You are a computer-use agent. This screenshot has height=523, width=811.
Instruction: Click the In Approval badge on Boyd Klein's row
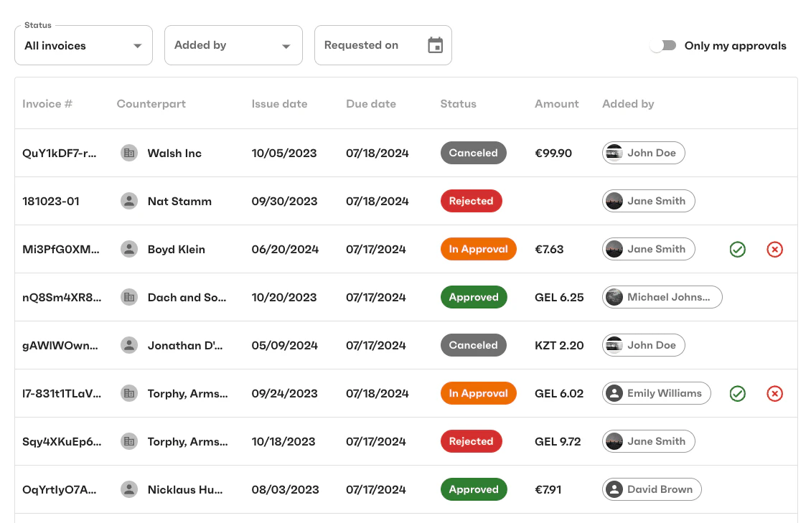pos(478,249)
